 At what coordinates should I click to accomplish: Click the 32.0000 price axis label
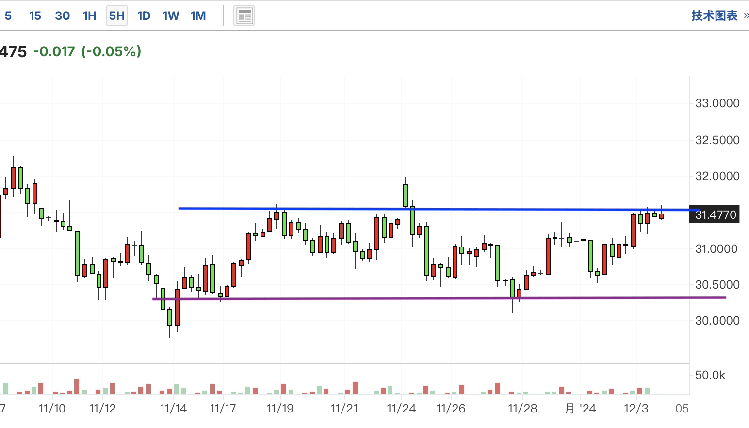[717, 176]
